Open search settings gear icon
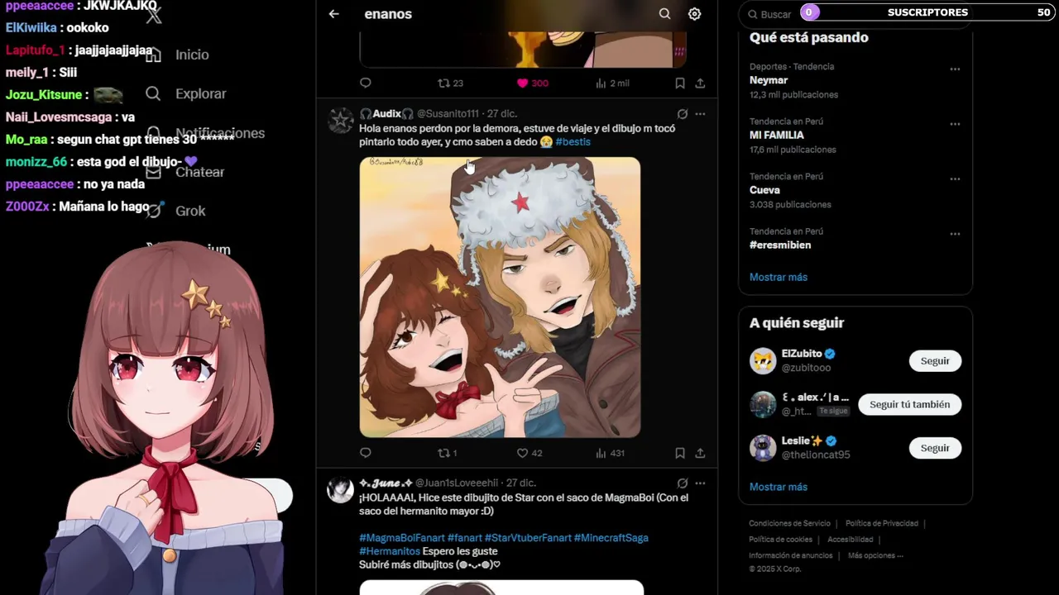 [695, 14]
